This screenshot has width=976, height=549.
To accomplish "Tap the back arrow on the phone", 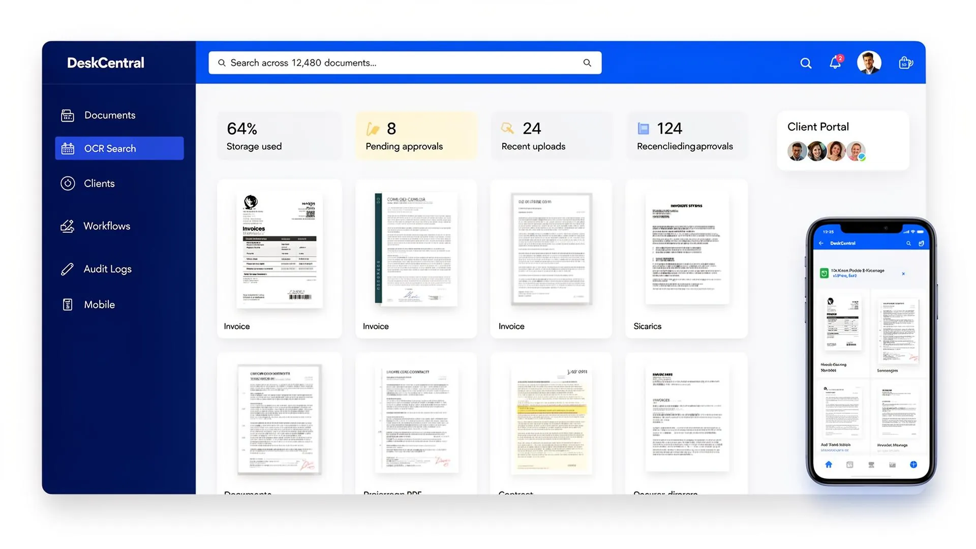I will (821, 243).
